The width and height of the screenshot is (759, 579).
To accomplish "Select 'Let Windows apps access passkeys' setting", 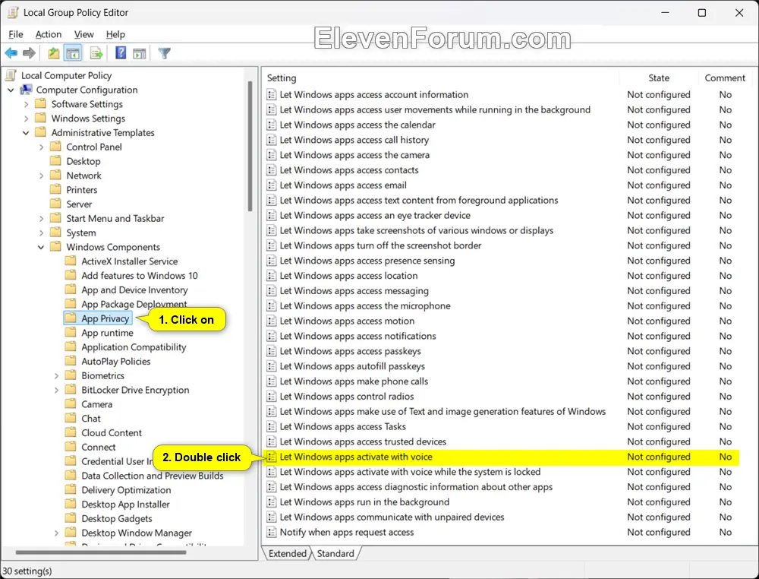I will [x=351, y=351].
